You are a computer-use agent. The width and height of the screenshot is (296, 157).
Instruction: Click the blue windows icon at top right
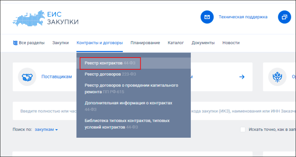coord(284,17)
